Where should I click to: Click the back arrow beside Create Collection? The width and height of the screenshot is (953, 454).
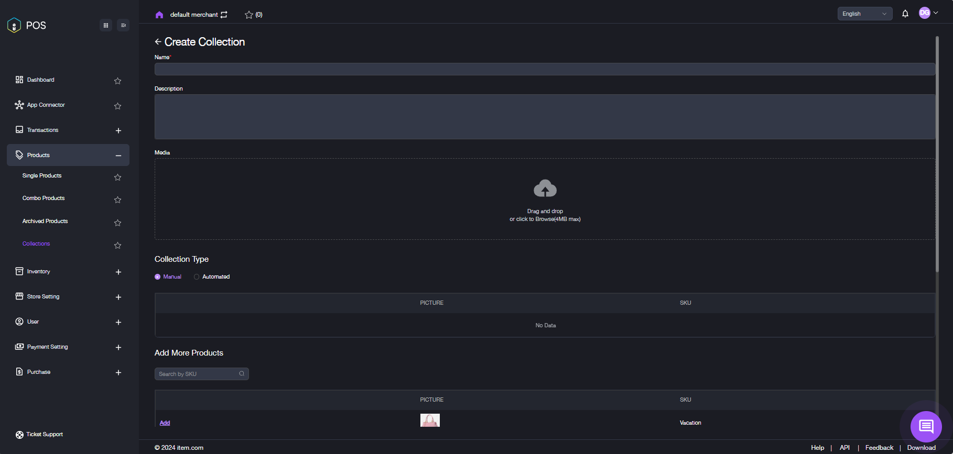point(158,42)
